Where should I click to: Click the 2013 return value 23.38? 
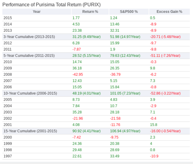click(x=77, y=31)
